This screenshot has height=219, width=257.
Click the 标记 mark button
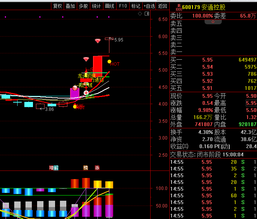pos(136,6)
